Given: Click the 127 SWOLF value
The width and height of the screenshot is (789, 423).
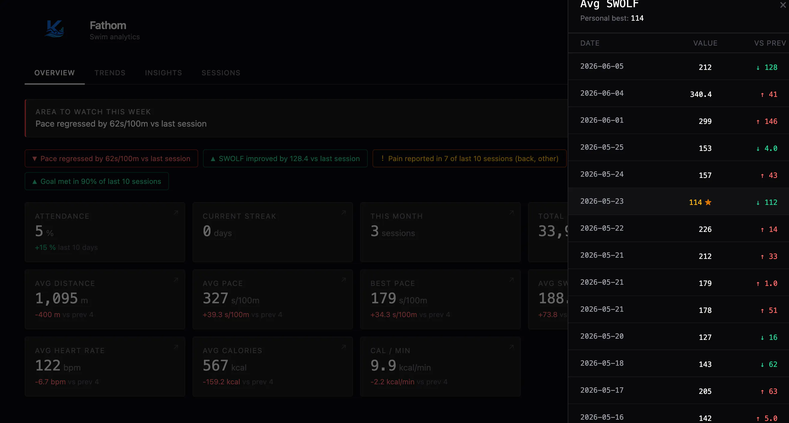Looking at the screenshot, I should (705, 337).
